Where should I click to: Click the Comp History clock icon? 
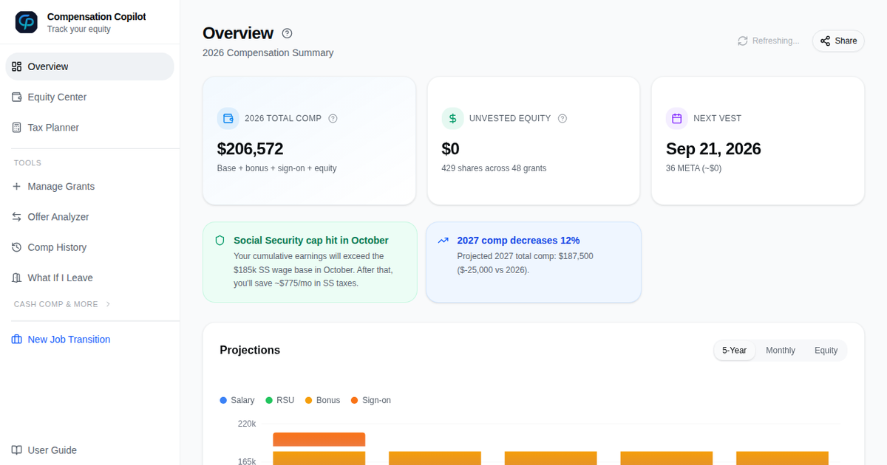pyautogui.click(x=17, y=247)
